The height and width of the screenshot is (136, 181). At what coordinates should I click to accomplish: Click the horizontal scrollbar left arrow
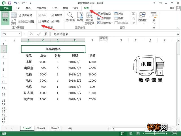tap(113, 128)
